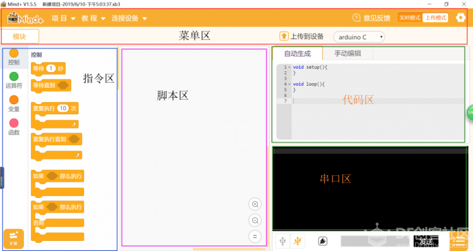Click the value 10 in 重复执行 block

click(62, 108)
